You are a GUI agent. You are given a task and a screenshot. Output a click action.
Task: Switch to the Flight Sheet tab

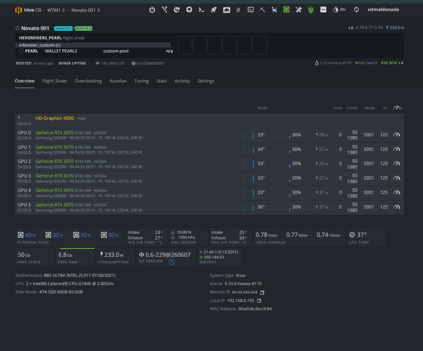pos(55,81)
